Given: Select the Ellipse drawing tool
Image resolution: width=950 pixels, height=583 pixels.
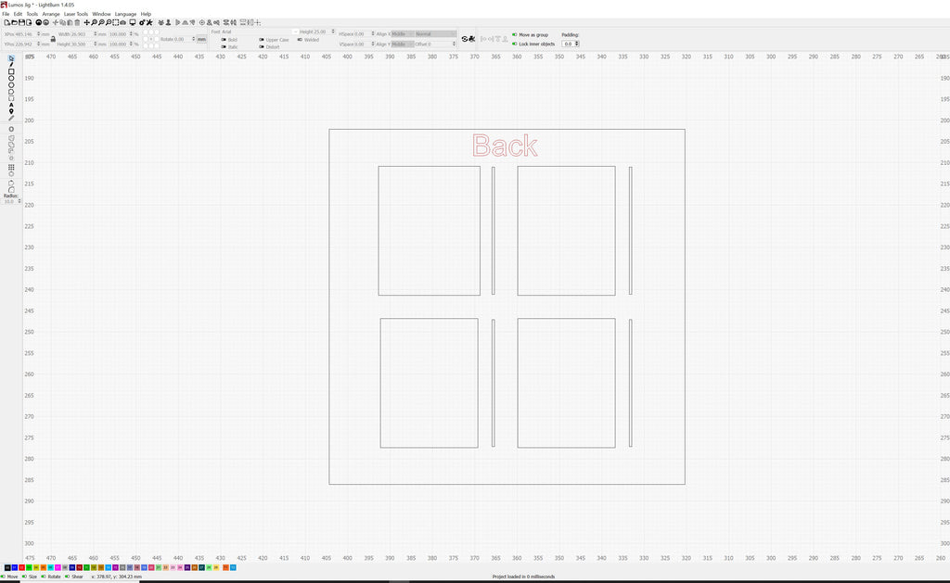Looking at the screenshot, I should [x=11, y=79].
